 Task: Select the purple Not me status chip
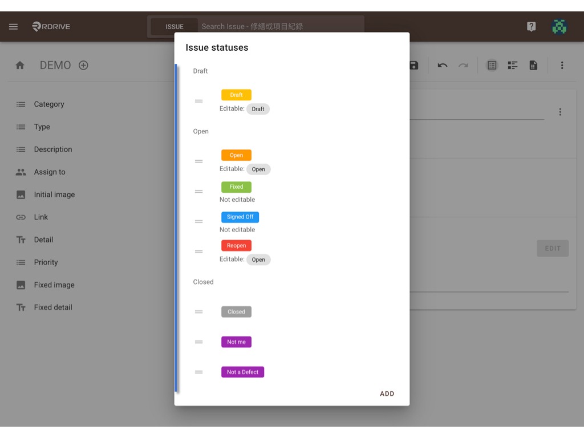[x=236, y=342]
